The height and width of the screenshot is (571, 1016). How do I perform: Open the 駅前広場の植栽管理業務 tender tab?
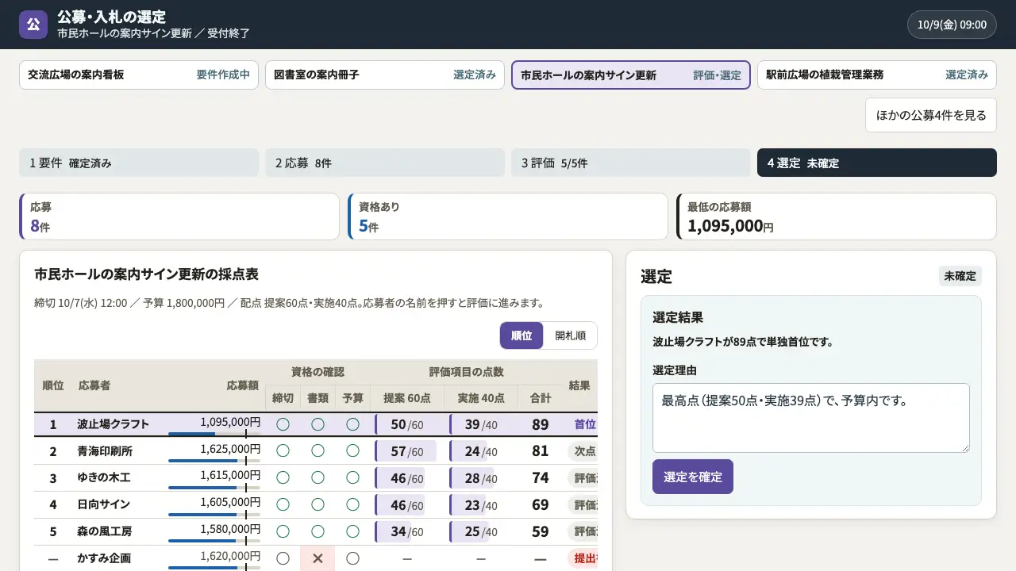[x=877, y=75]
